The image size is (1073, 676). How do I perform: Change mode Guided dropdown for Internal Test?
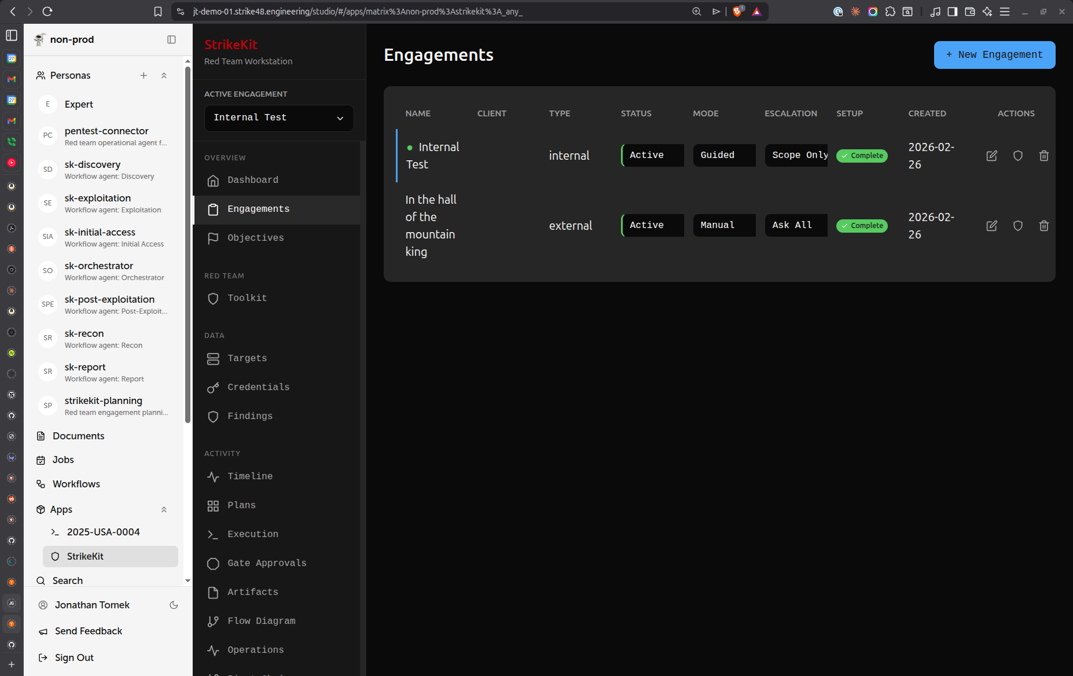pyautogui.click(x=724, y=155)
